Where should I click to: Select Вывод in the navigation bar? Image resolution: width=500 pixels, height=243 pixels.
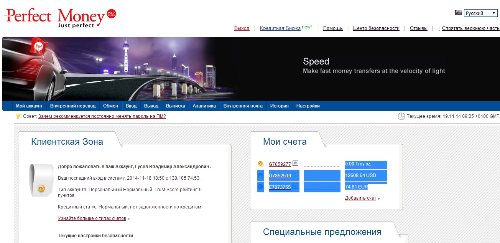(x=151, y=106)
